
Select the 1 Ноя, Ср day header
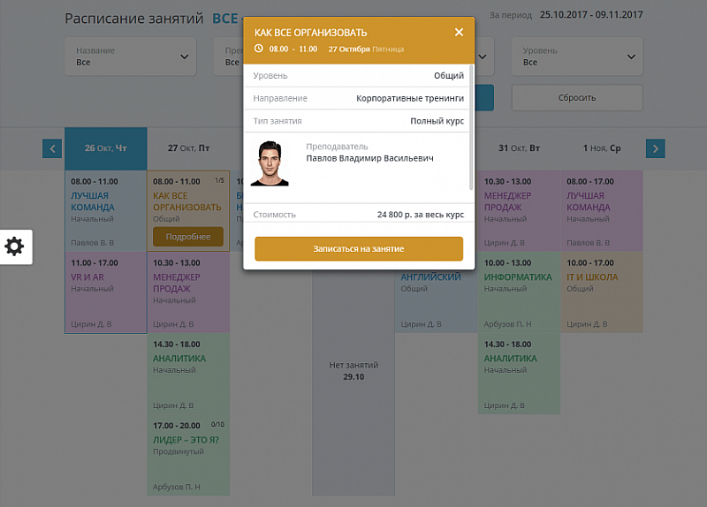tap(602, 148)
